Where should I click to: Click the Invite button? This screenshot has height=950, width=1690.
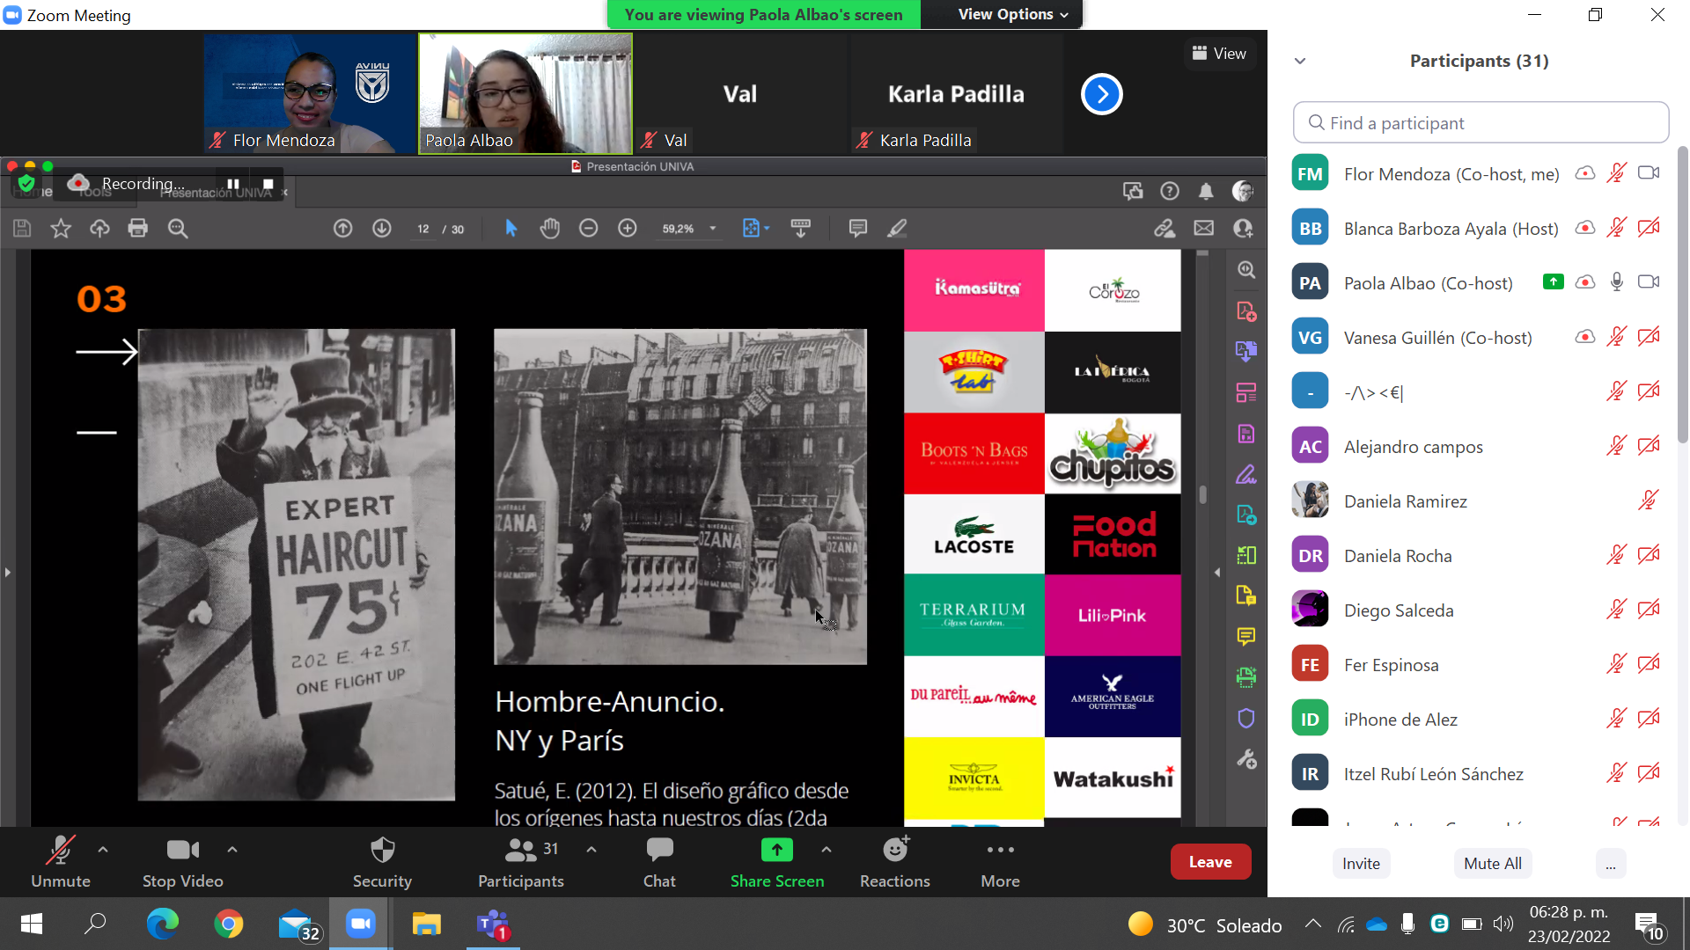click(1361, 864)
